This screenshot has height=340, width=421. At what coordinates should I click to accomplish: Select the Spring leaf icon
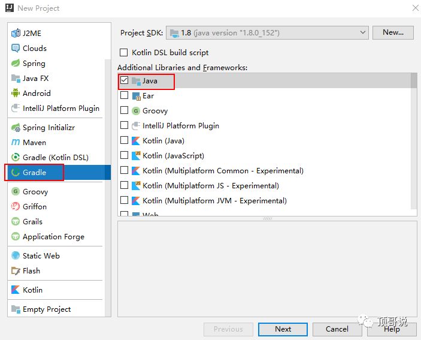click(x=16, y=63)
